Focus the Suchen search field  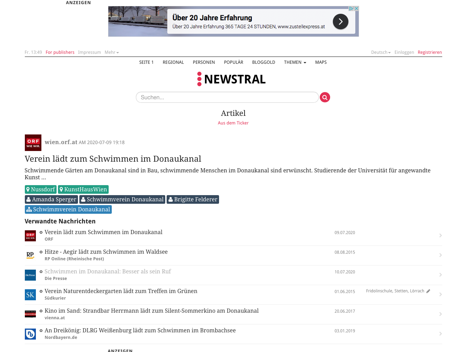click(x=227, y=97)
